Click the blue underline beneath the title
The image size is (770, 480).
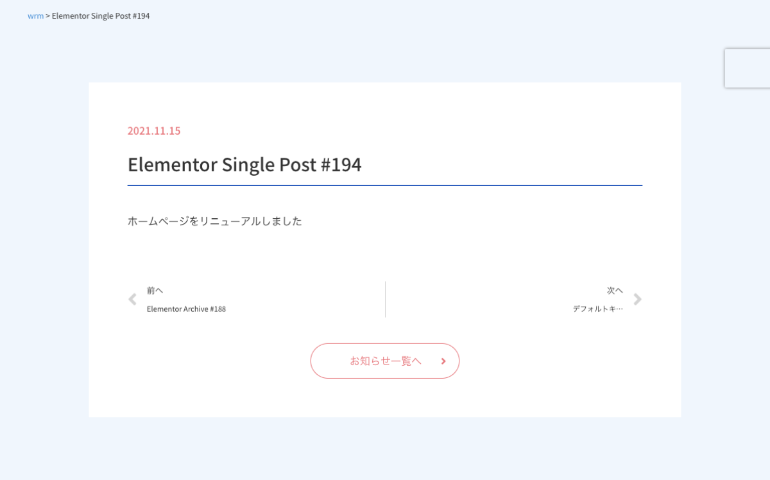[x=385, y=185]
